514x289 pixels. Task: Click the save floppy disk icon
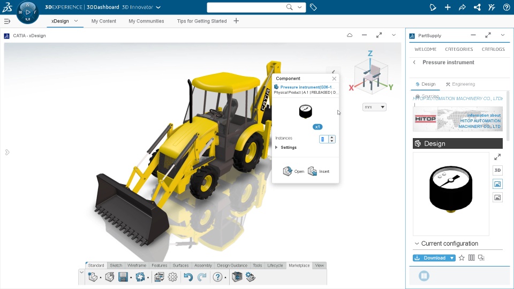coord(123,277)
